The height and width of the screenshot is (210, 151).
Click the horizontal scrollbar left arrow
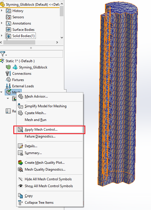[1, 42]
